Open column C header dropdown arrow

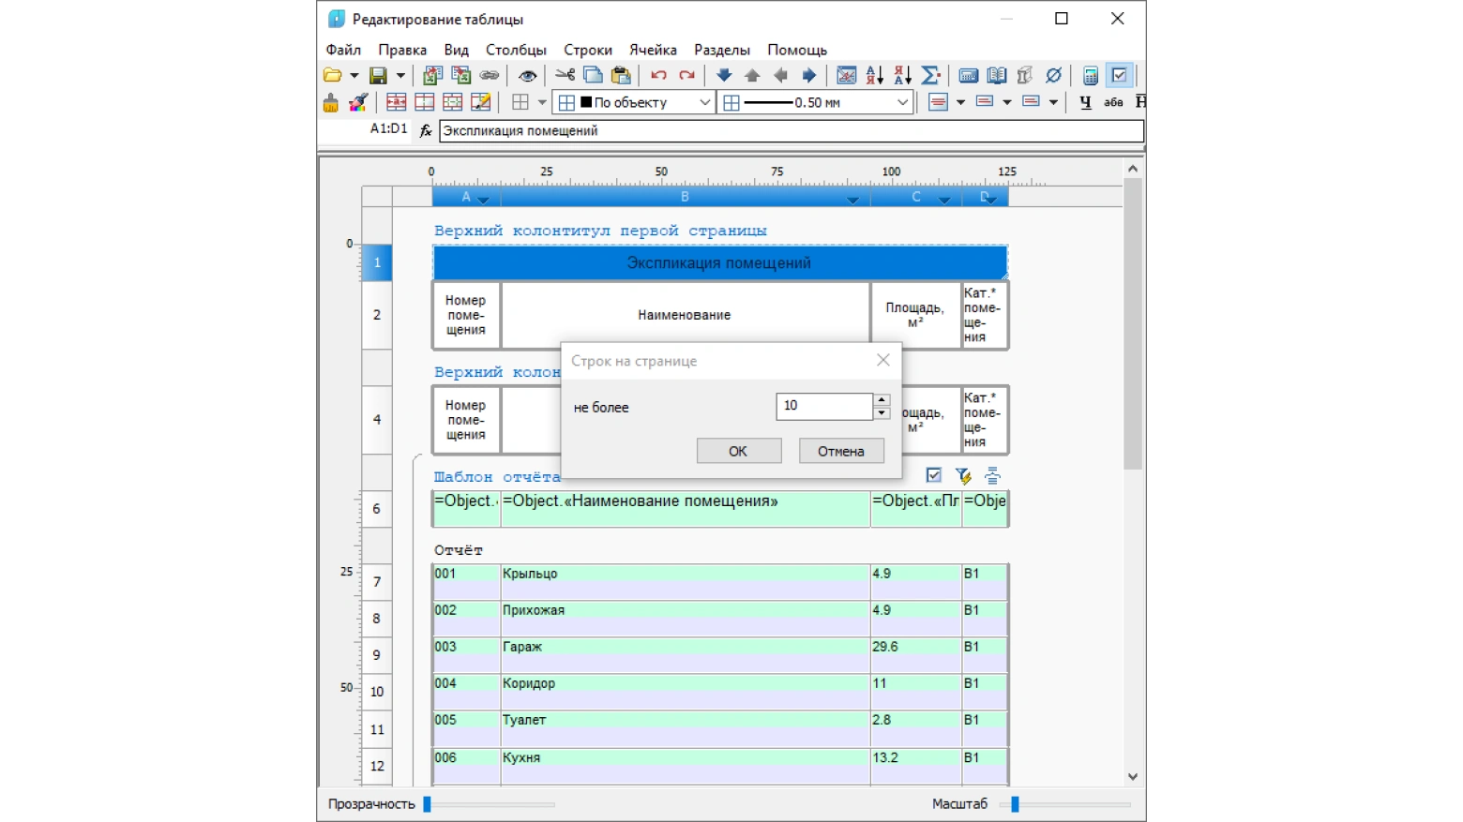coord(944,199)
